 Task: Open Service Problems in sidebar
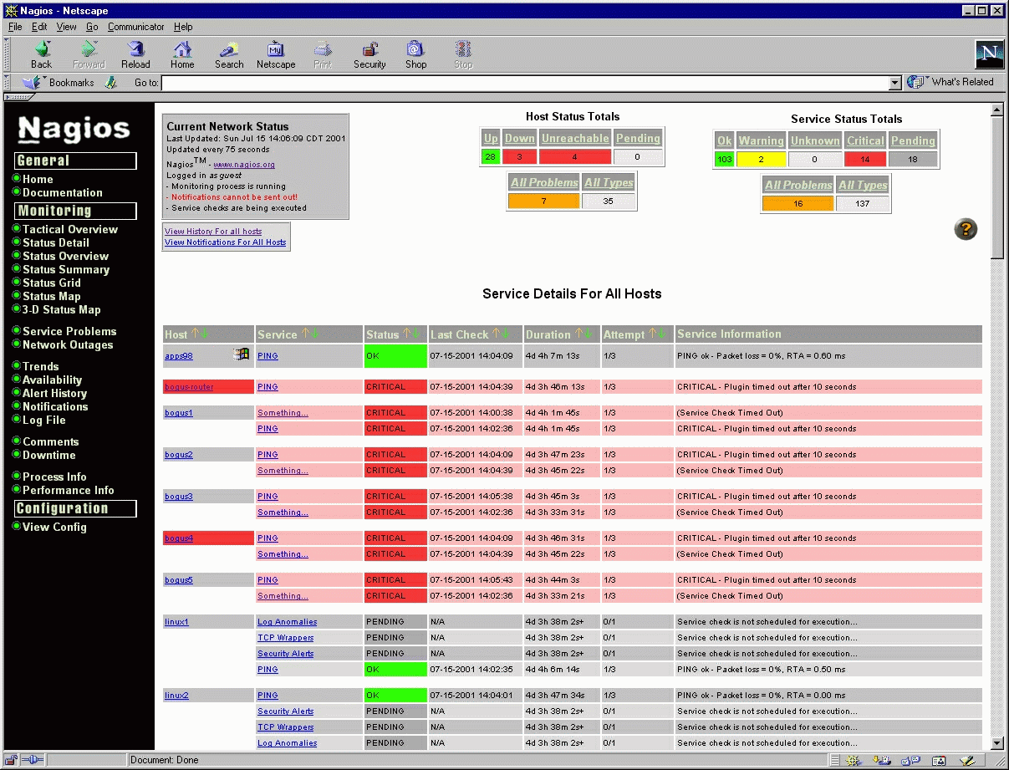(69, 331)
